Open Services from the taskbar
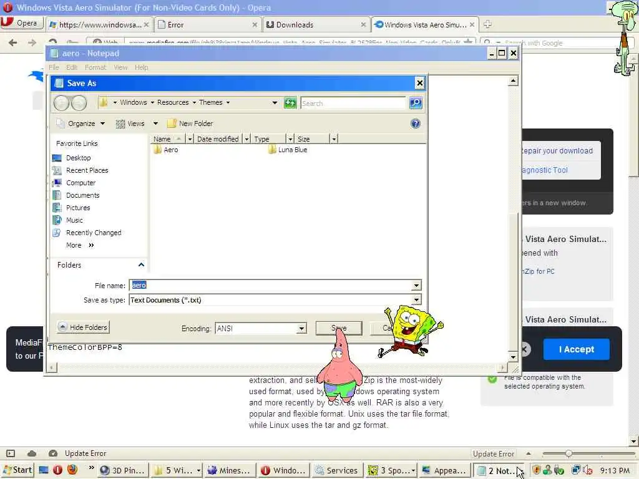 336,470
